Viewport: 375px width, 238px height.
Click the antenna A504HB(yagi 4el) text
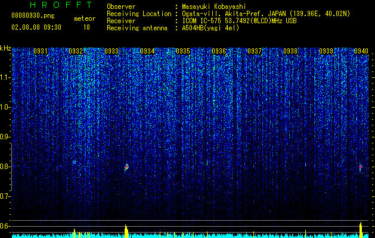pyautogui.click(x=210, y=28)
